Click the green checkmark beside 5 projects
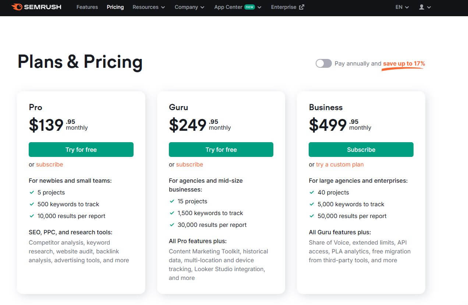Viewport: 468px width, 305px height. pos(31,192)
